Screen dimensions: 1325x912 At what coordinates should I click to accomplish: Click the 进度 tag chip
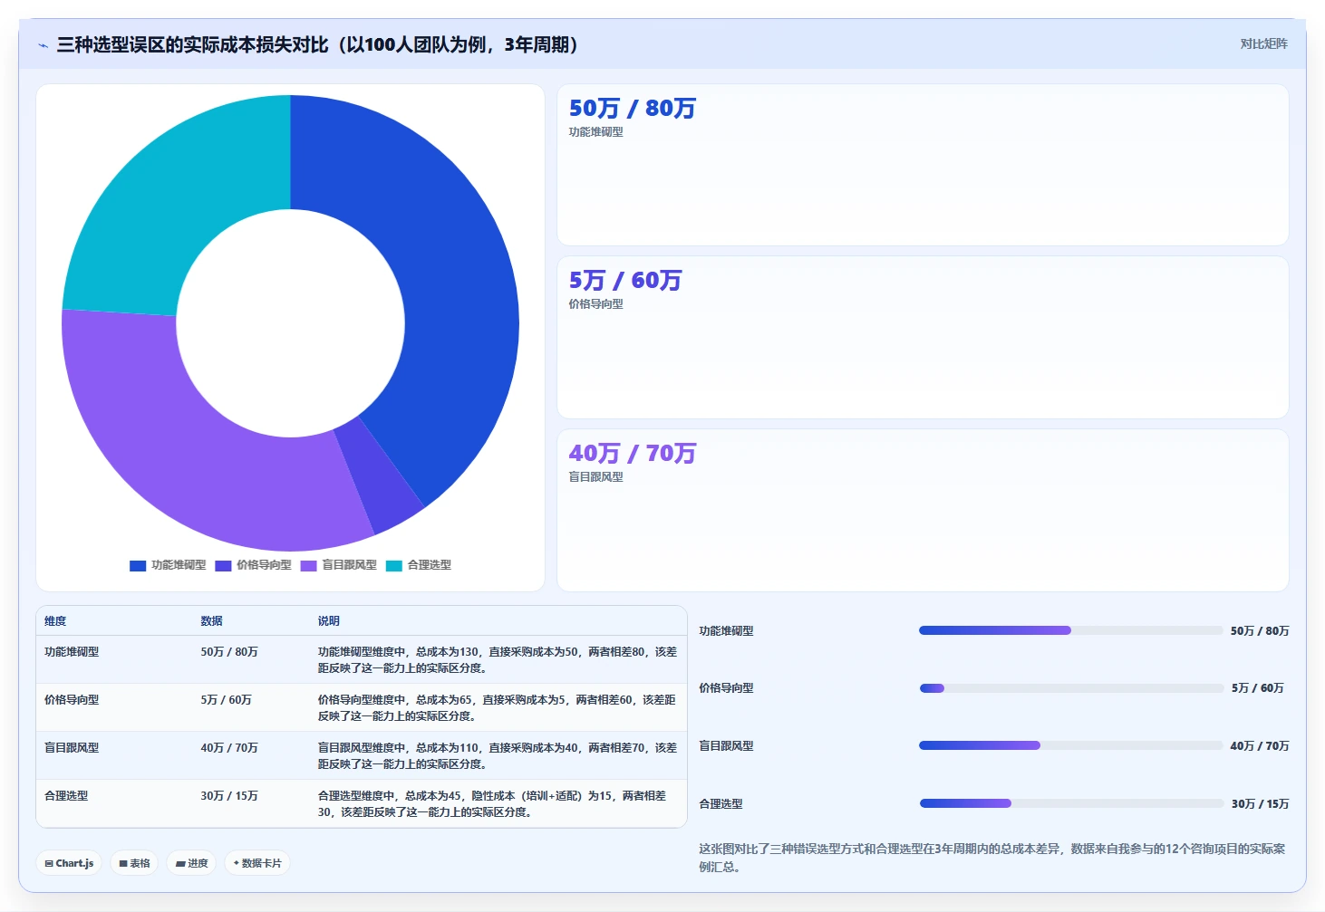tap(191, 863)
